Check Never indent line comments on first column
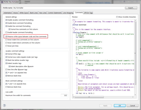Screen dimensions: 141x110 tap(6, 40)
